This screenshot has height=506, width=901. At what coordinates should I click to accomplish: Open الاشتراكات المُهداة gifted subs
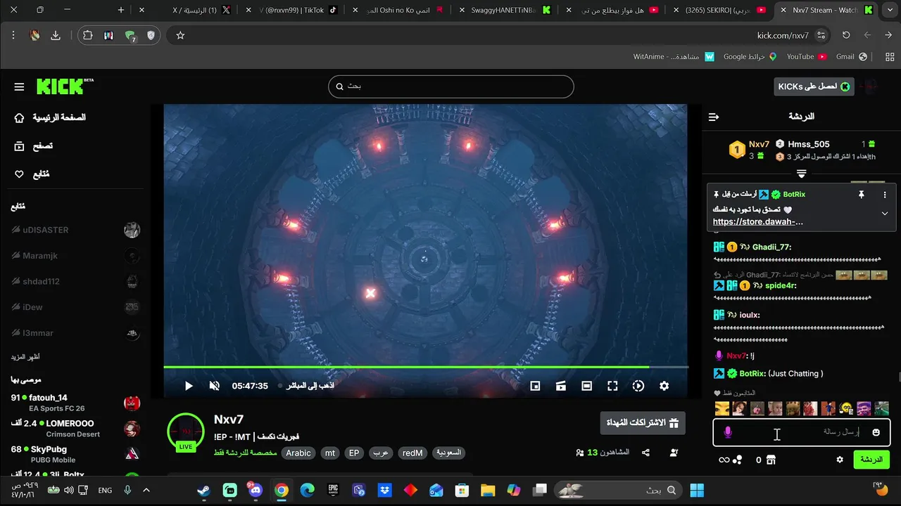click(x=643, y=422)
